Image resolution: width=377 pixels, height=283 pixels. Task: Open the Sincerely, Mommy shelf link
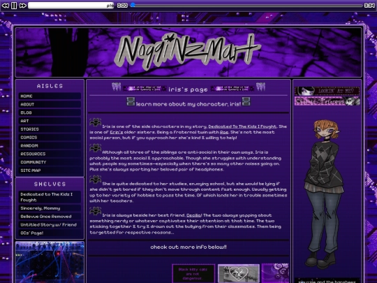(x=50, y=208)
